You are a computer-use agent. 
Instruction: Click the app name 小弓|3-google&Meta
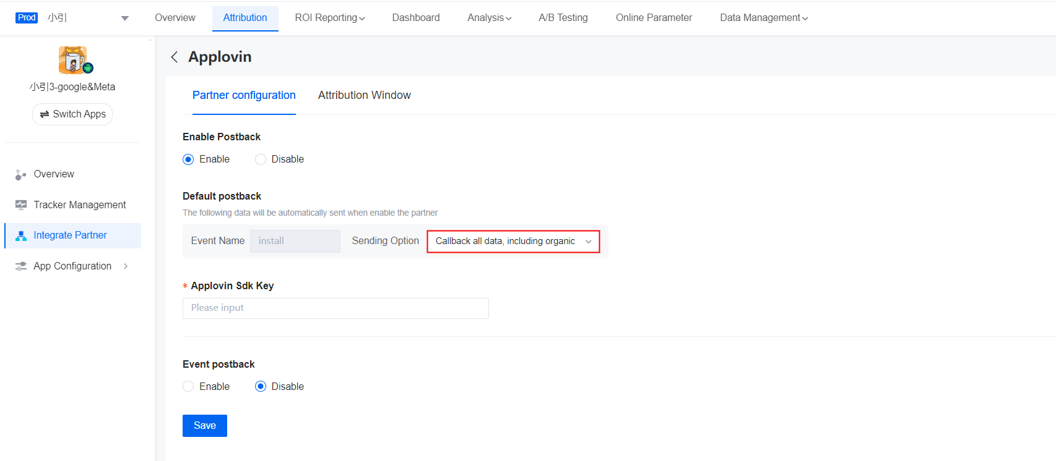point(72,87)
